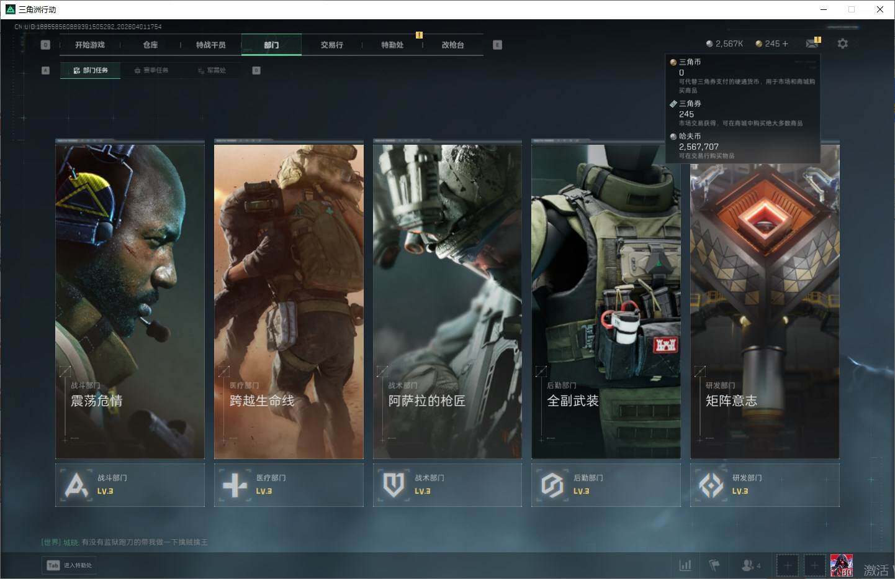Select the 改枪台 tab
The image size is (895, 579).
coord(452,45)
